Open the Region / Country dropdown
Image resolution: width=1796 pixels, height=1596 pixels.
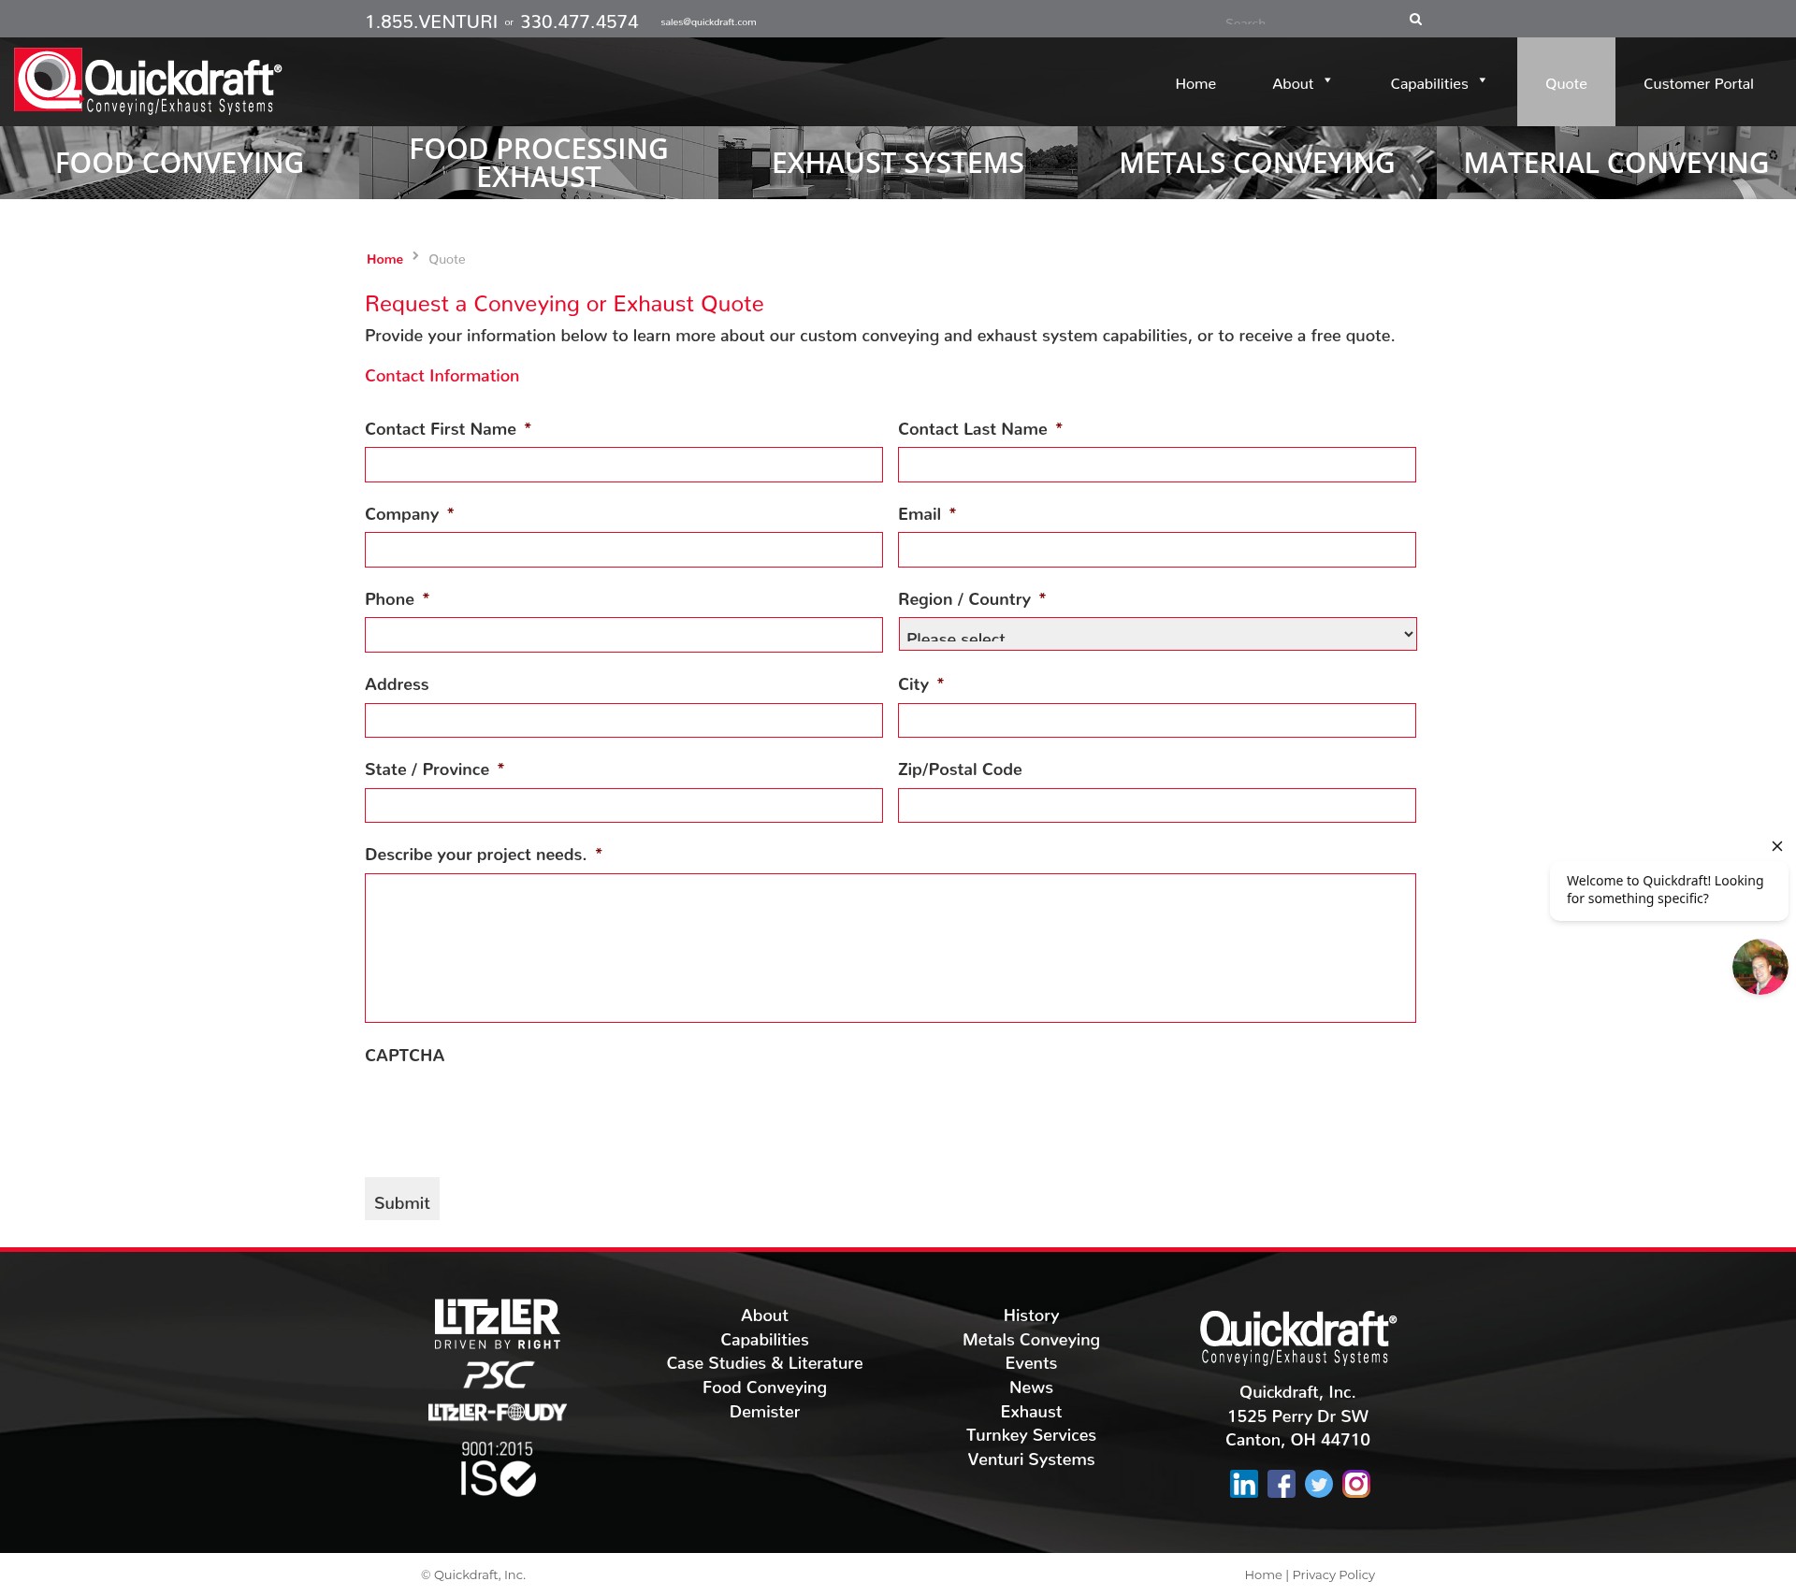1157,634
